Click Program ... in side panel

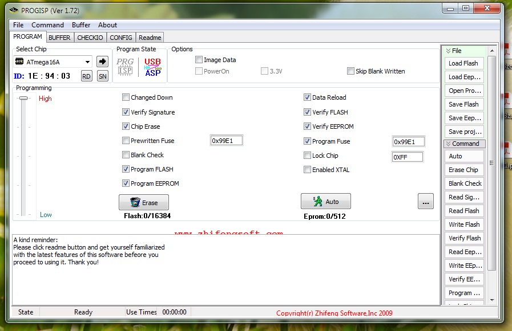pyautogui.click(x=464, y=293)
